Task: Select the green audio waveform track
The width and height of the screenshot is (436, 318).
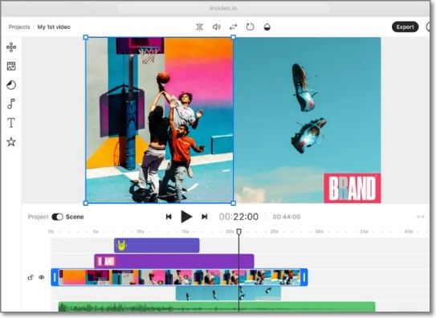Action: (217, 307)
